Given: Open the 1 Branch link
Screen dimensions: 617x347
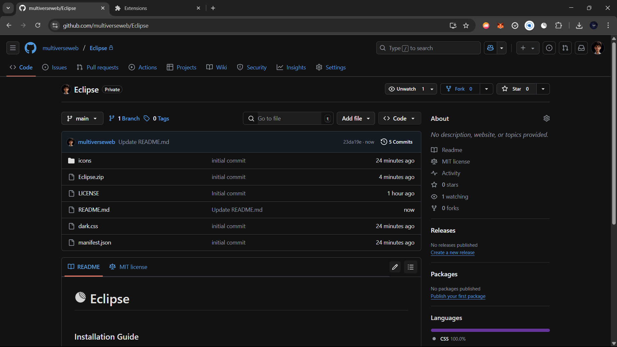Looking at the screenshot, I should coord(124,119).
